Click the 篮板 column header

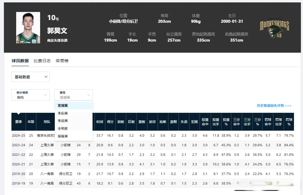click(142, 122)
